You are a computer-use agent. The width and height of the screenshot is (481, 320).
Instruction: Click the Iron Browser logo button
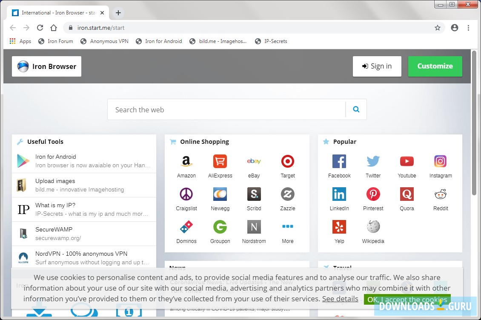click(47, 66)
